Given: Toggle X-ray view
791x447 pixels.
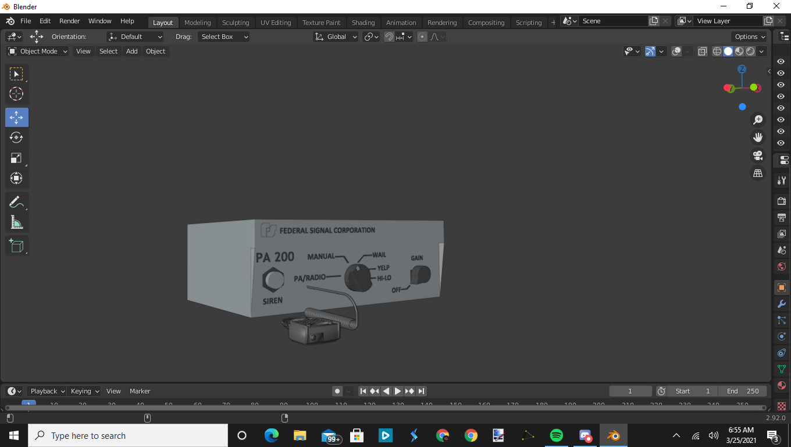Looking at the screenshot, I should pos(703,51).
